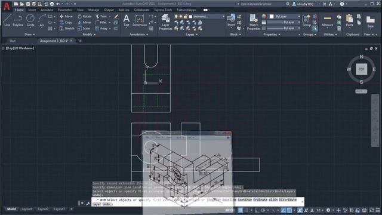Click the Undo arrow
This screenshot has height=215, width=382.
(58, 4)
